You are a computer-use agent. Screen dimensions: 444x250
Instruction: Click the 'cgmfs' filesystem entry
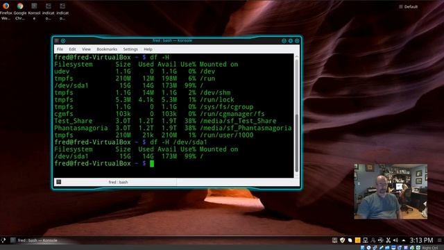click(64, 114)
